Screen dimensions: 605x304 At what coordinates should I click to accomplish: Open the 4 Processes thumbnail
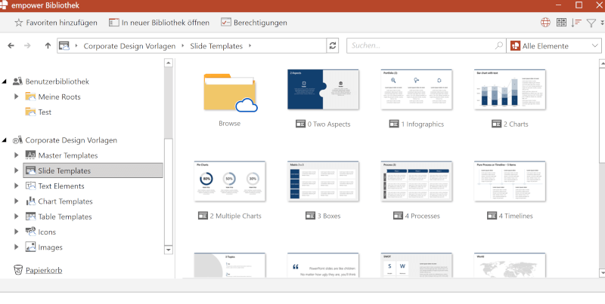417,181
